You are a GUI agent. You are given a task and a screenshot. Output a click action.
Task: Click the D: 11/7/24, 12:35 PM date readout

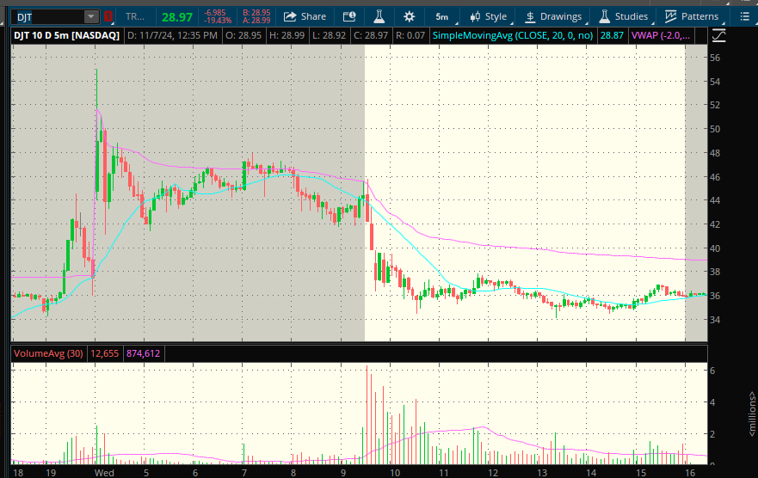tap(173, 35)
